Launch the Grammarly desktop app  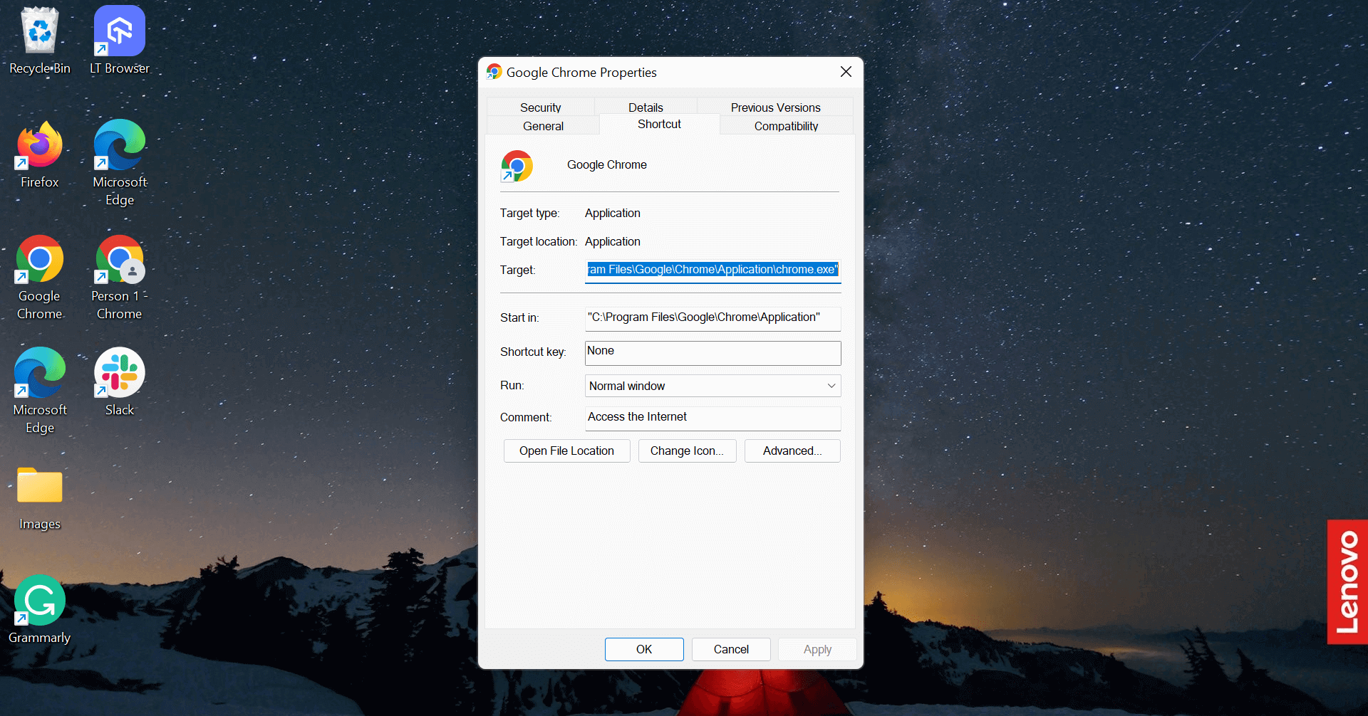[x=39, y=600]
